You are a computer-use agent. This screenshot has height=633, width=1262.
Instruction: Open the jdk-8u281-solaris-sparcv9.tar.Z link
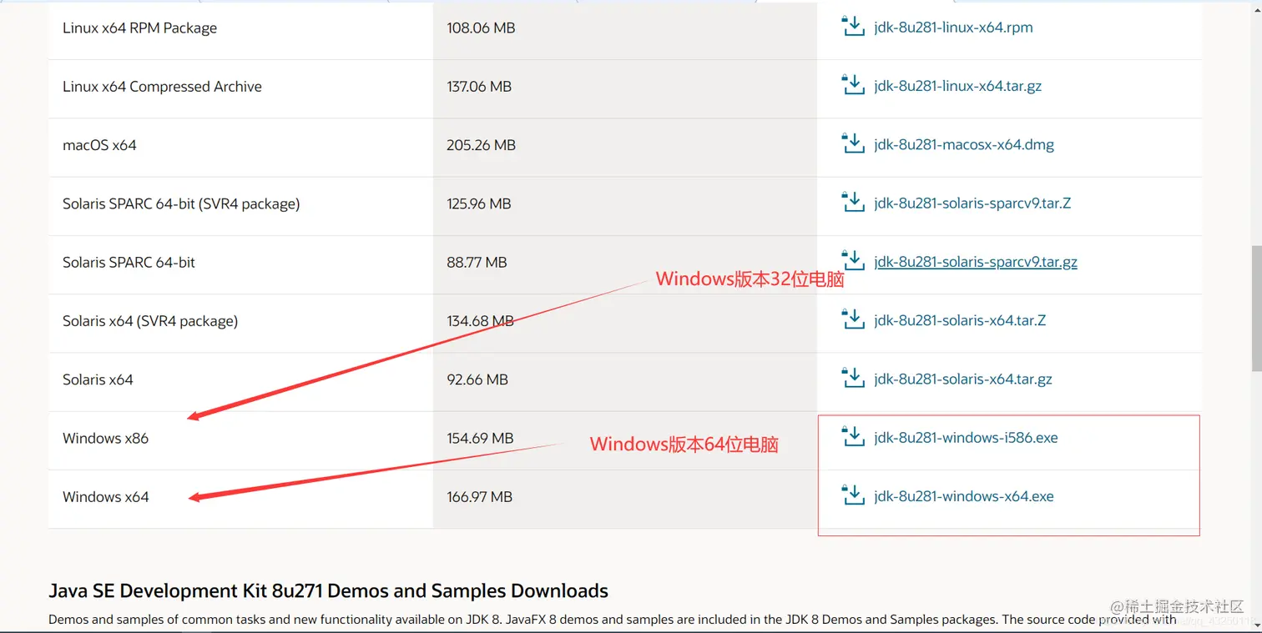(972, 203)
